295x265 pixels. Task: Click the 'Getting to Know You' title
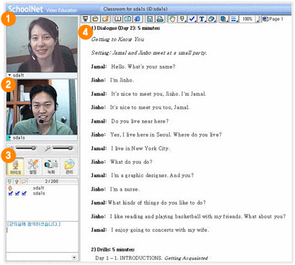pos(117,39)
